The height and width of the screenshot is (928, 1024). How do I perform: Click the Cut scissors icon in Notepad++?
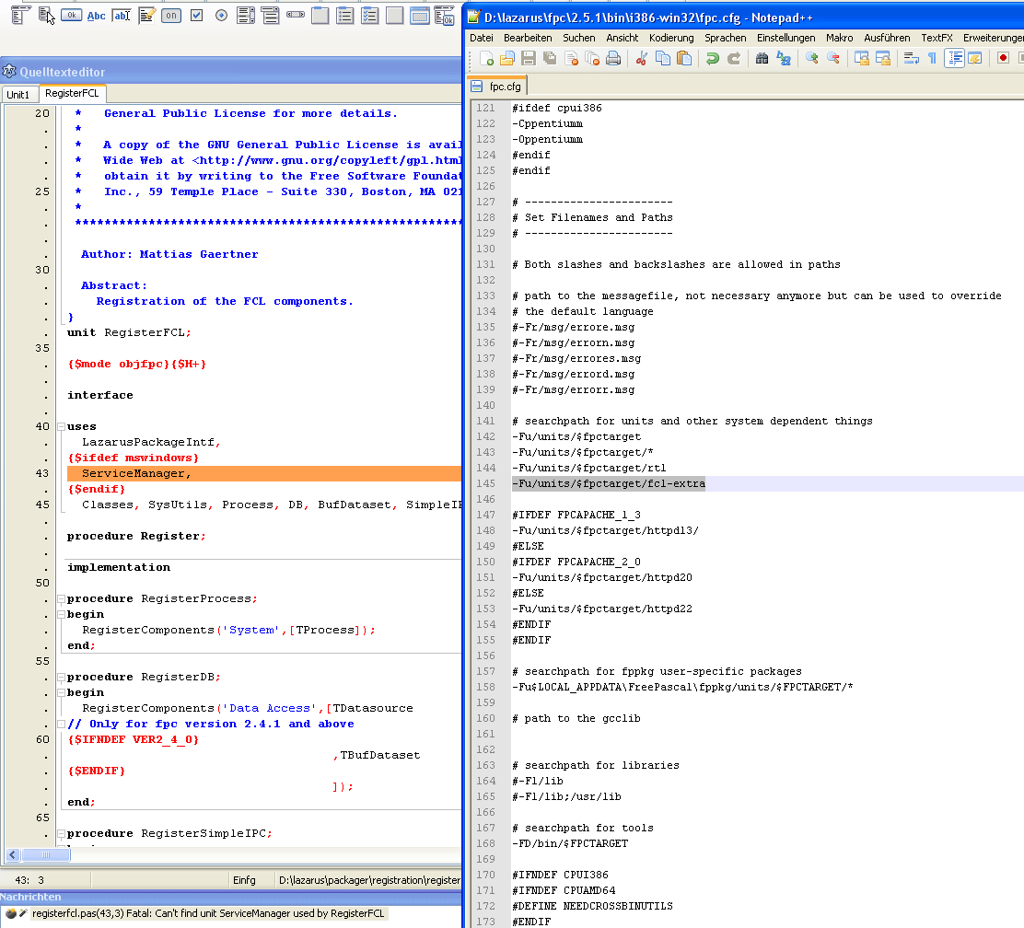pos(641,58)
